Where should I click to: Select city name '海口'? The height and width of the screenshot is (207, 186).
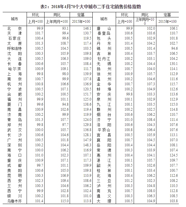click(15, 155)
